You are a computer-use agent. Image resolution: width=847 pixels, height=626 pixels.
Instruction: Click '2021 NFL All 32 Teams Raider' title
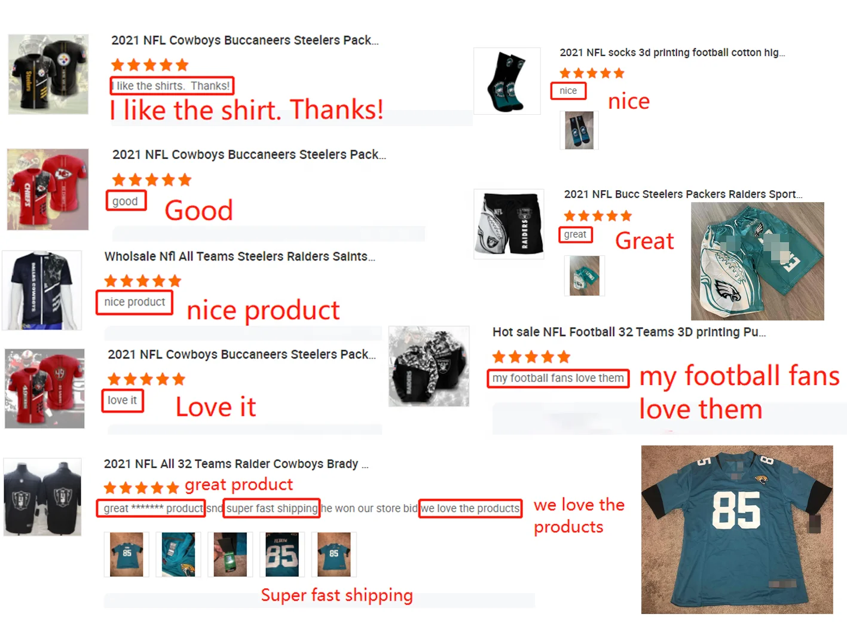[x=236, y=464]
